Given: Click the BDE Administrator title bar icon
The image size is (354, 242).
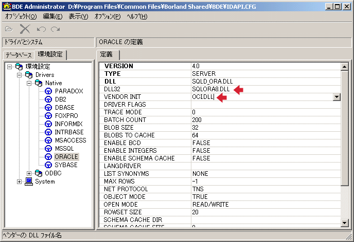Looking at the screenshot, I should click(x=7, y=6).
